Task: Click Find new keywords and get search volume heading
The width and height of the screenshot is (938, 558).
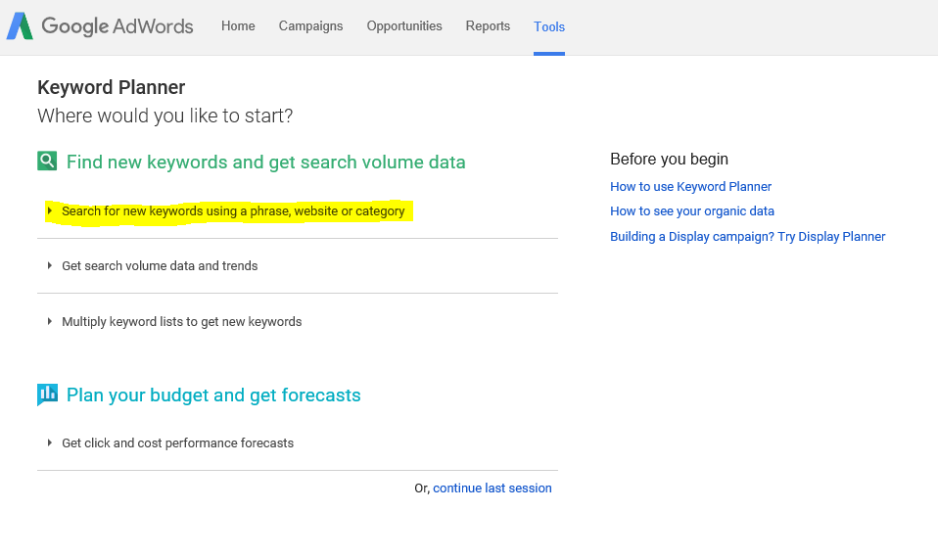Action: pos(265,163)
